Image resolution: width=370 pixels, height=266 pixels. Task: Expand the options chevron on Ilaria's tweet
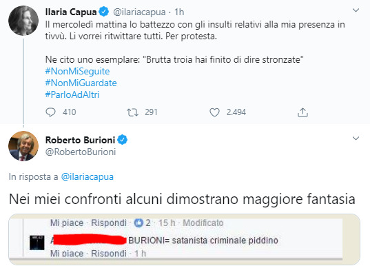pos(356,10)
